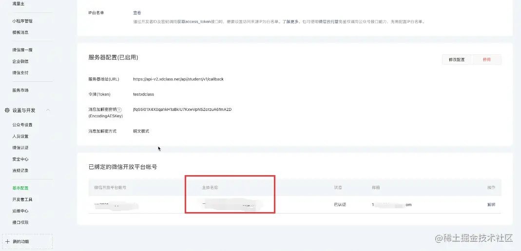View 违规记录 in the sidebar
Screen dimensions: 521x251
pos(20,170)
